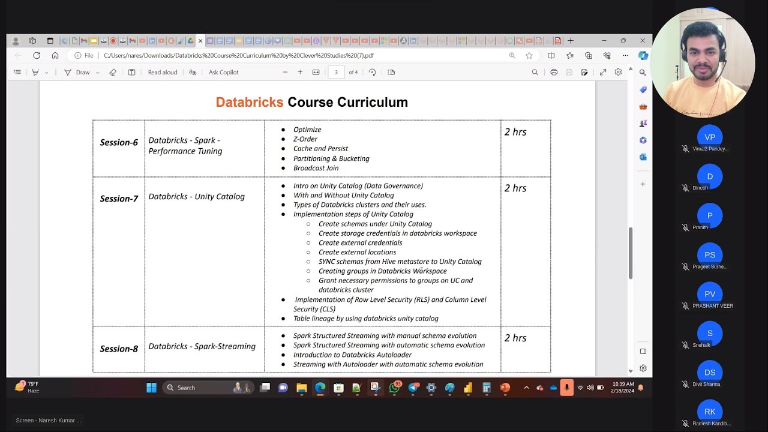768x432 pixels.
Task: Switch the PDF page view
Action: 392,72
